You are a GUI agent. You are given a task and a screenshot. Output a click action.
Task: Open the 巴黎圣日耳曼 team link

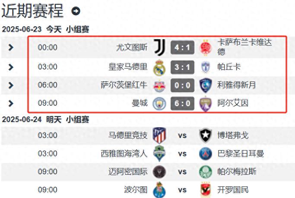(x=241, y=154)
